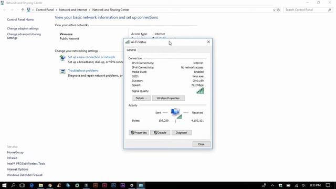The width and height of the screenshot is (336, 189).
Task: Click the signal quality bars indicator
Action: point(200,91)
